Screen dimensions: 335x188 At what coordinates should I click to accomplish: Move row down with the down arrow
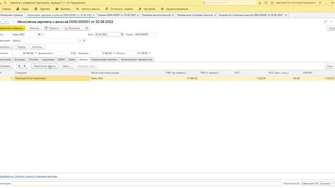25,66
